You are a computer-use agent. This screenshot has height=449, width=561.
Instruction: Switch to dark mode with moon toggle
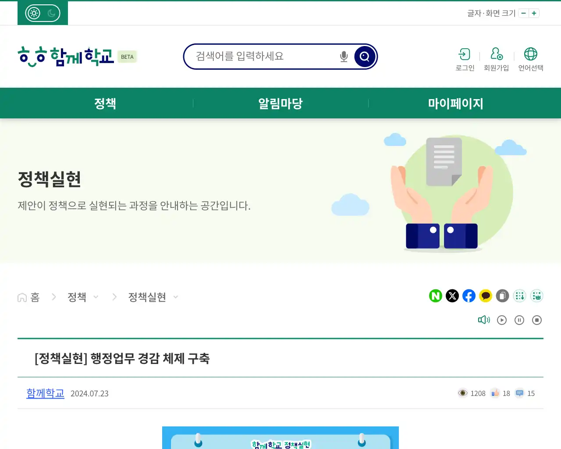52,13
